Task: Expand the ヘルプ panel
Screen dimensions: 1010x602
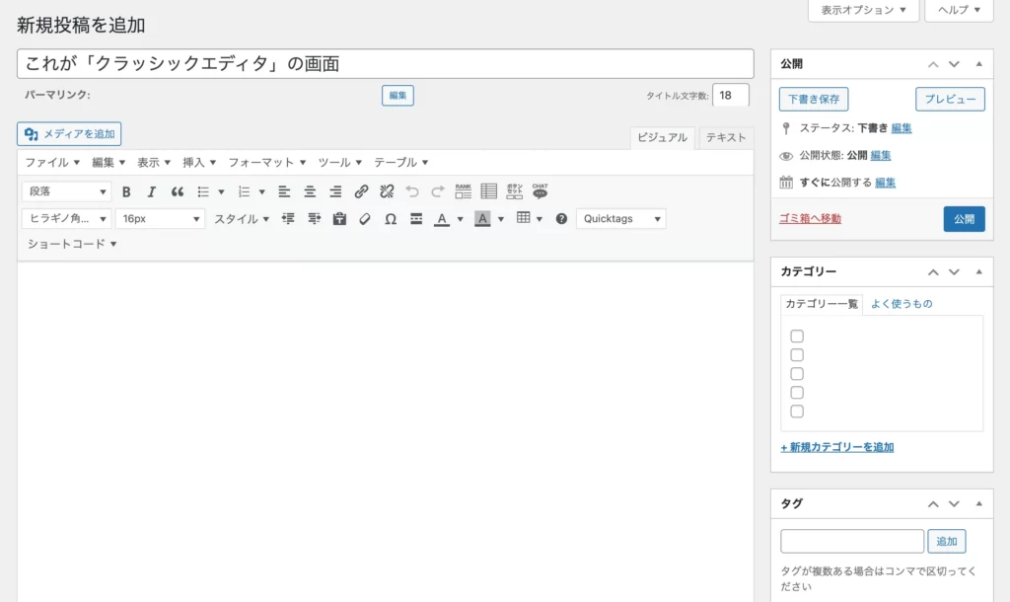Action: coord(959,10)
